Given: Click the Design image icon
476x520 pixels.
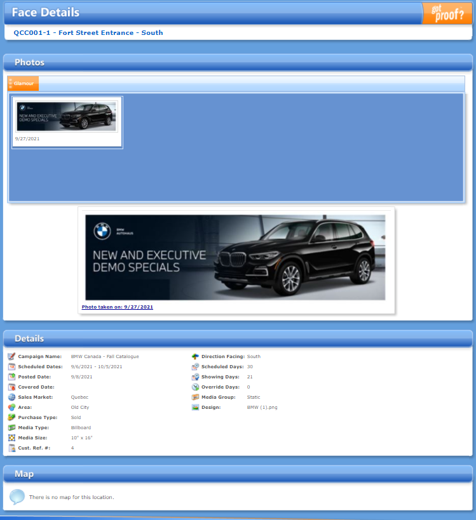Looking at the screenshot, I should click(196, 408).
